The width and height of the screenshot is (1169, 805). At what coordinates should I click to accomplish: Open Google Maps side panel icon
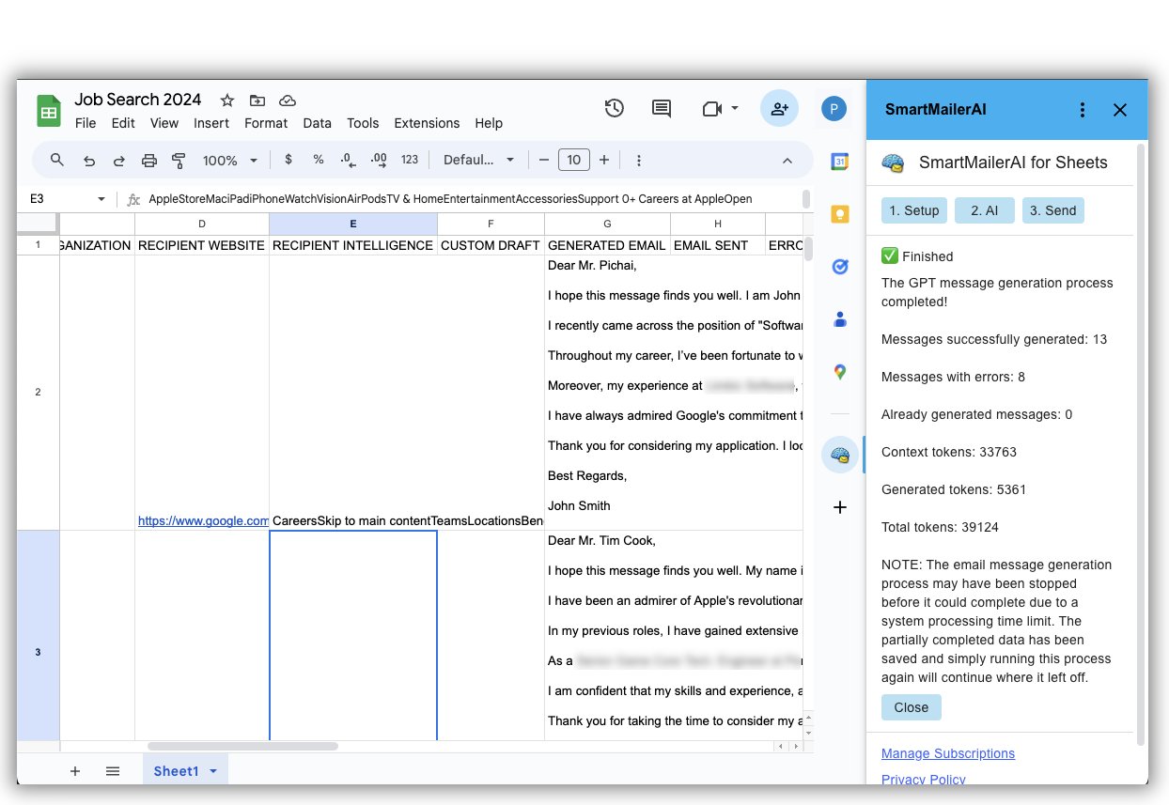point(840,372)
